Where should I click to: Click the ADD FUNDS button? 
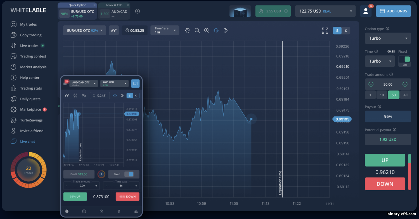point(393,11)
